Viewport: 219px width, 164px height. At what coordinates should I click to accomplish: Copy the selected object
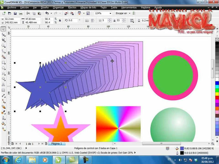click(34, 13)
